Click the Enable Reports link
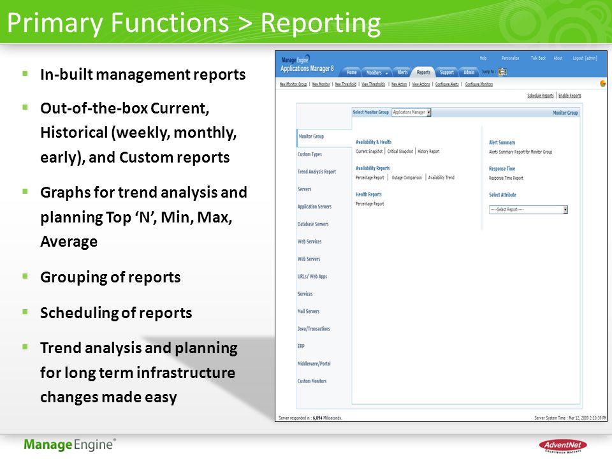612x459 pixels. [569, 96]
